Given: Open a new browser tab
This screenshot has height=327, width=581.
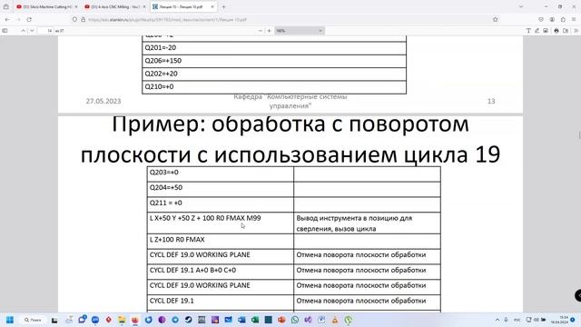Looking at the screenshot, I should click(223, 6).
